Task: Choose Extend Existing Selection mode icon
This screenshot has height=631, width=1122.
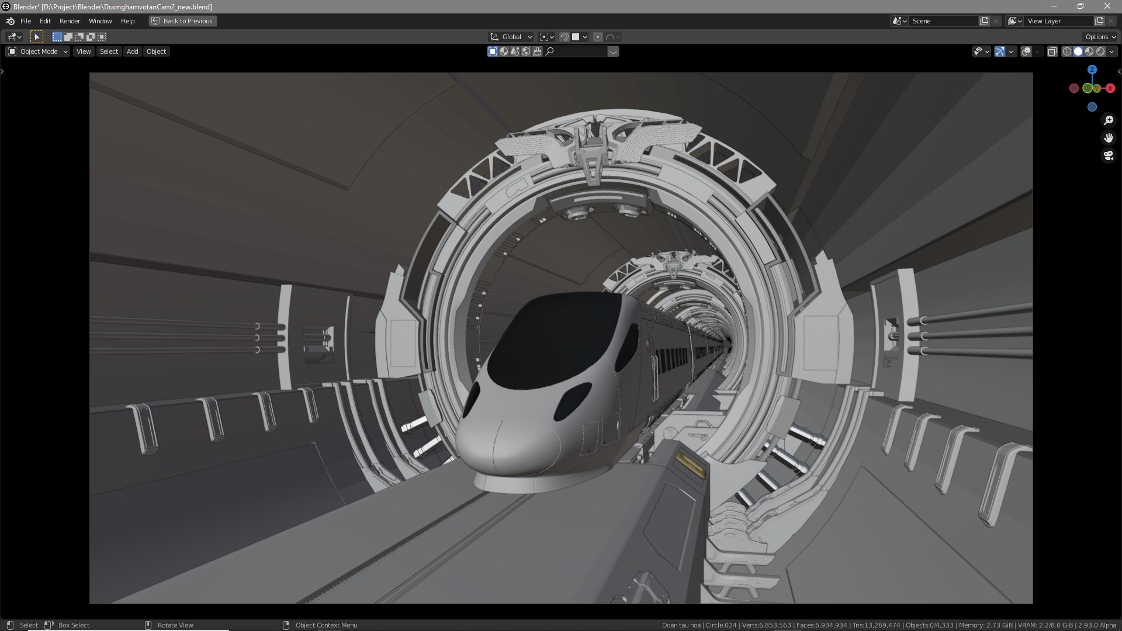Action: [68, 37]
